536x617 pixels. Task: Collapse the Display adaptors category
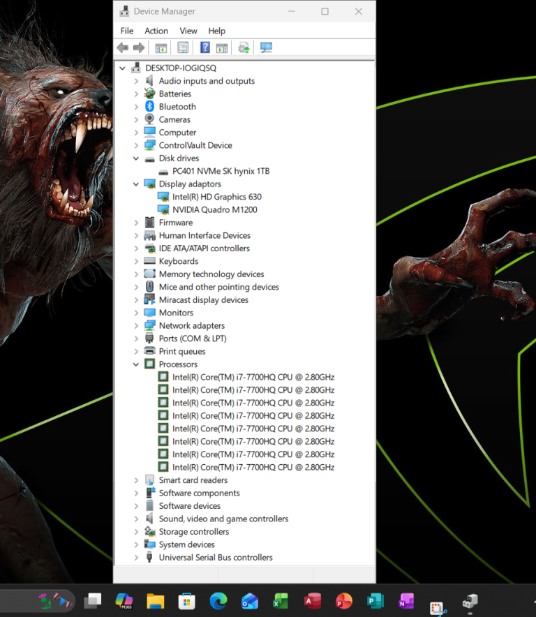point(137,184)
